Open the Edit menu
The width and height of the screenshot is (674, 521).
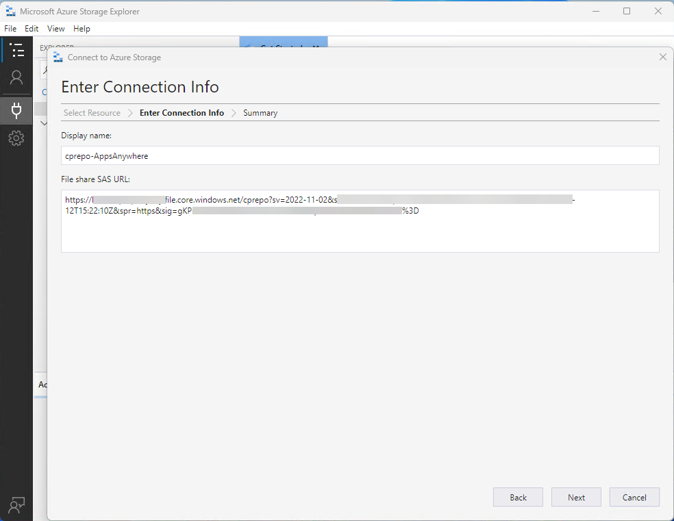click(x=32, y=29)
